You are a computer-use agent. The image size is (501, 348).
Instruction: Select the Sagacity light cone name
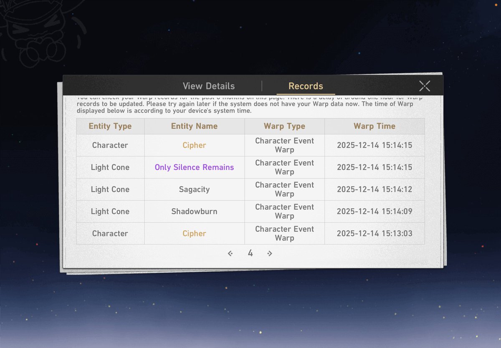click(x=195, y=189)
